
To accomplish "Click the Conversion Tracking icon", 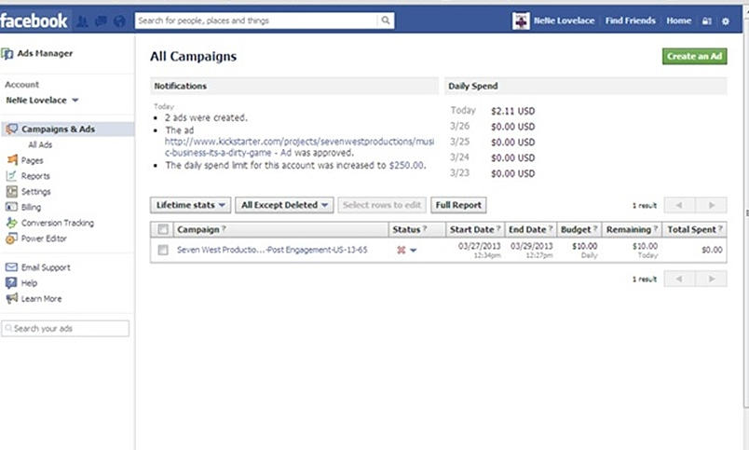I will pyautogui.click(x=11, y=222).
